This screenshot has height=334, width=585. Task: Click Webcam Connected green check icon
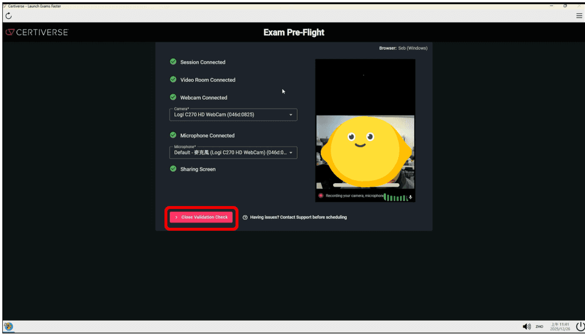[x=173, y=97]
